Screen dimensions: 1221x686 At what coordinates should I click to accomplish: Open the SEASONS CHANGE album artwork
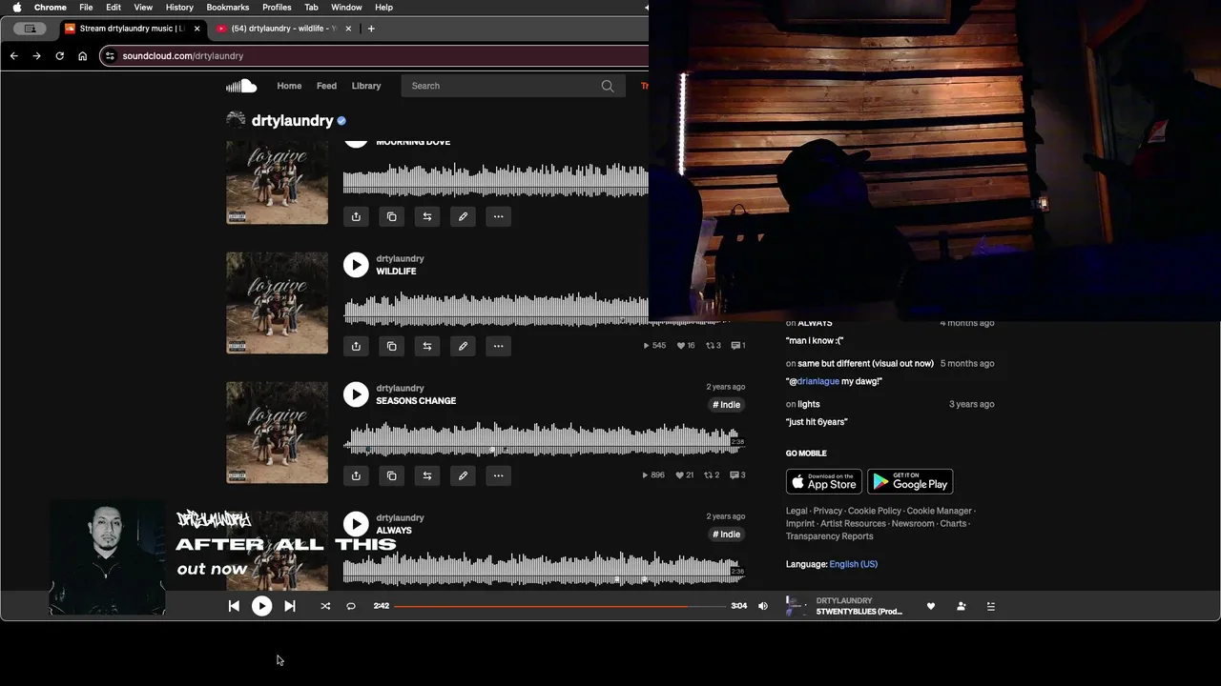tap(277, 433)
